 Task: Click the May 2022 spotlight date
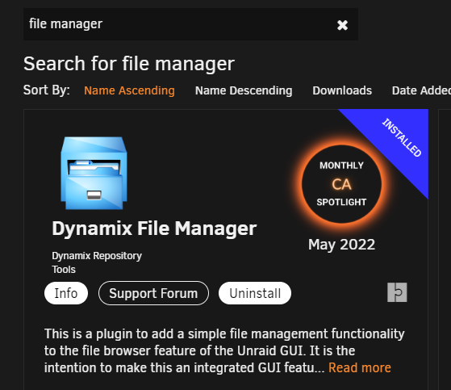(341, 245)
